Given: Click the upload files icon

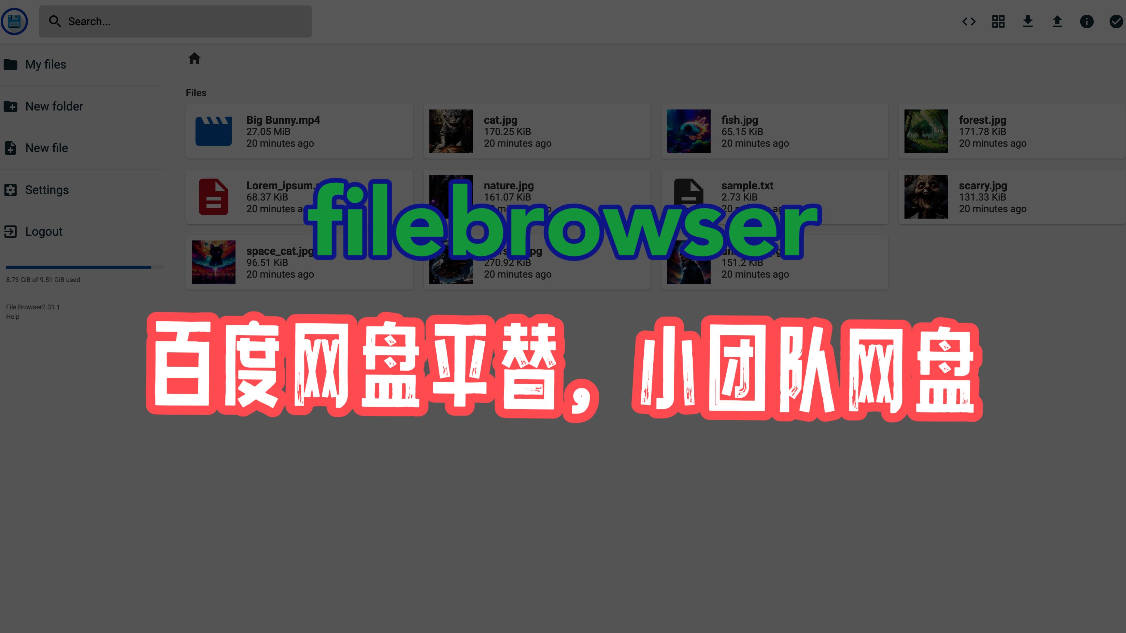Looking at the screenshot, I should [x=1057, y=21].
